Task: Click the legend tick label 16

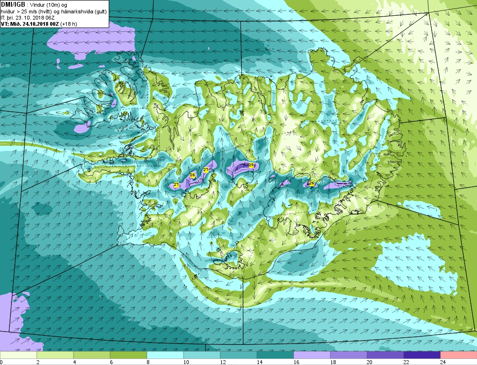Action: tap(296, 362)
